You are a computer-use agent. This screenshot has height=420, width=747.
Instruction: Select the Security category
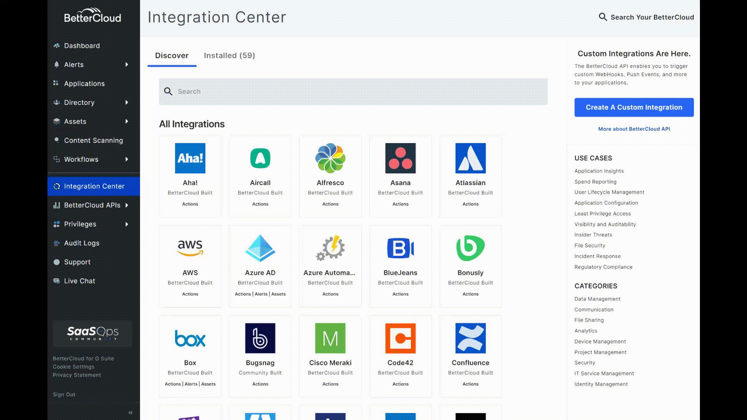click(585, 362)
